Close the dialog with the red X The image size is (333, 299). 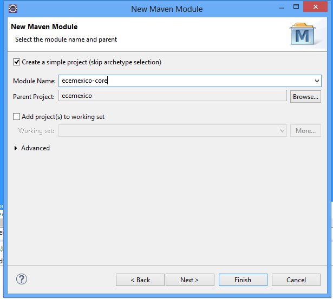[315, 7]
